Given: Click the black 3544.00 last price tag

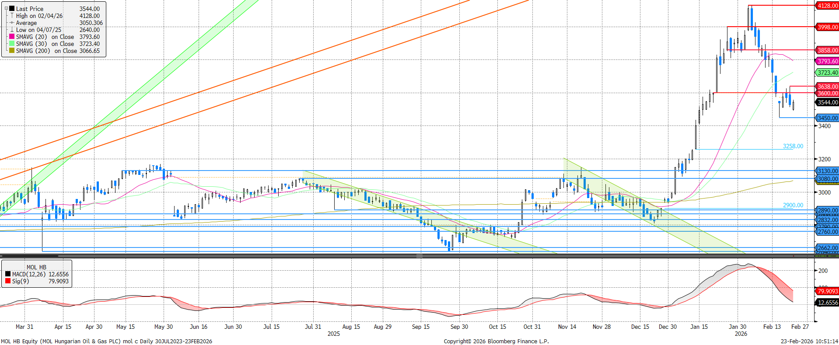Looking at the screenshot, I should click(x=827, y=102).
